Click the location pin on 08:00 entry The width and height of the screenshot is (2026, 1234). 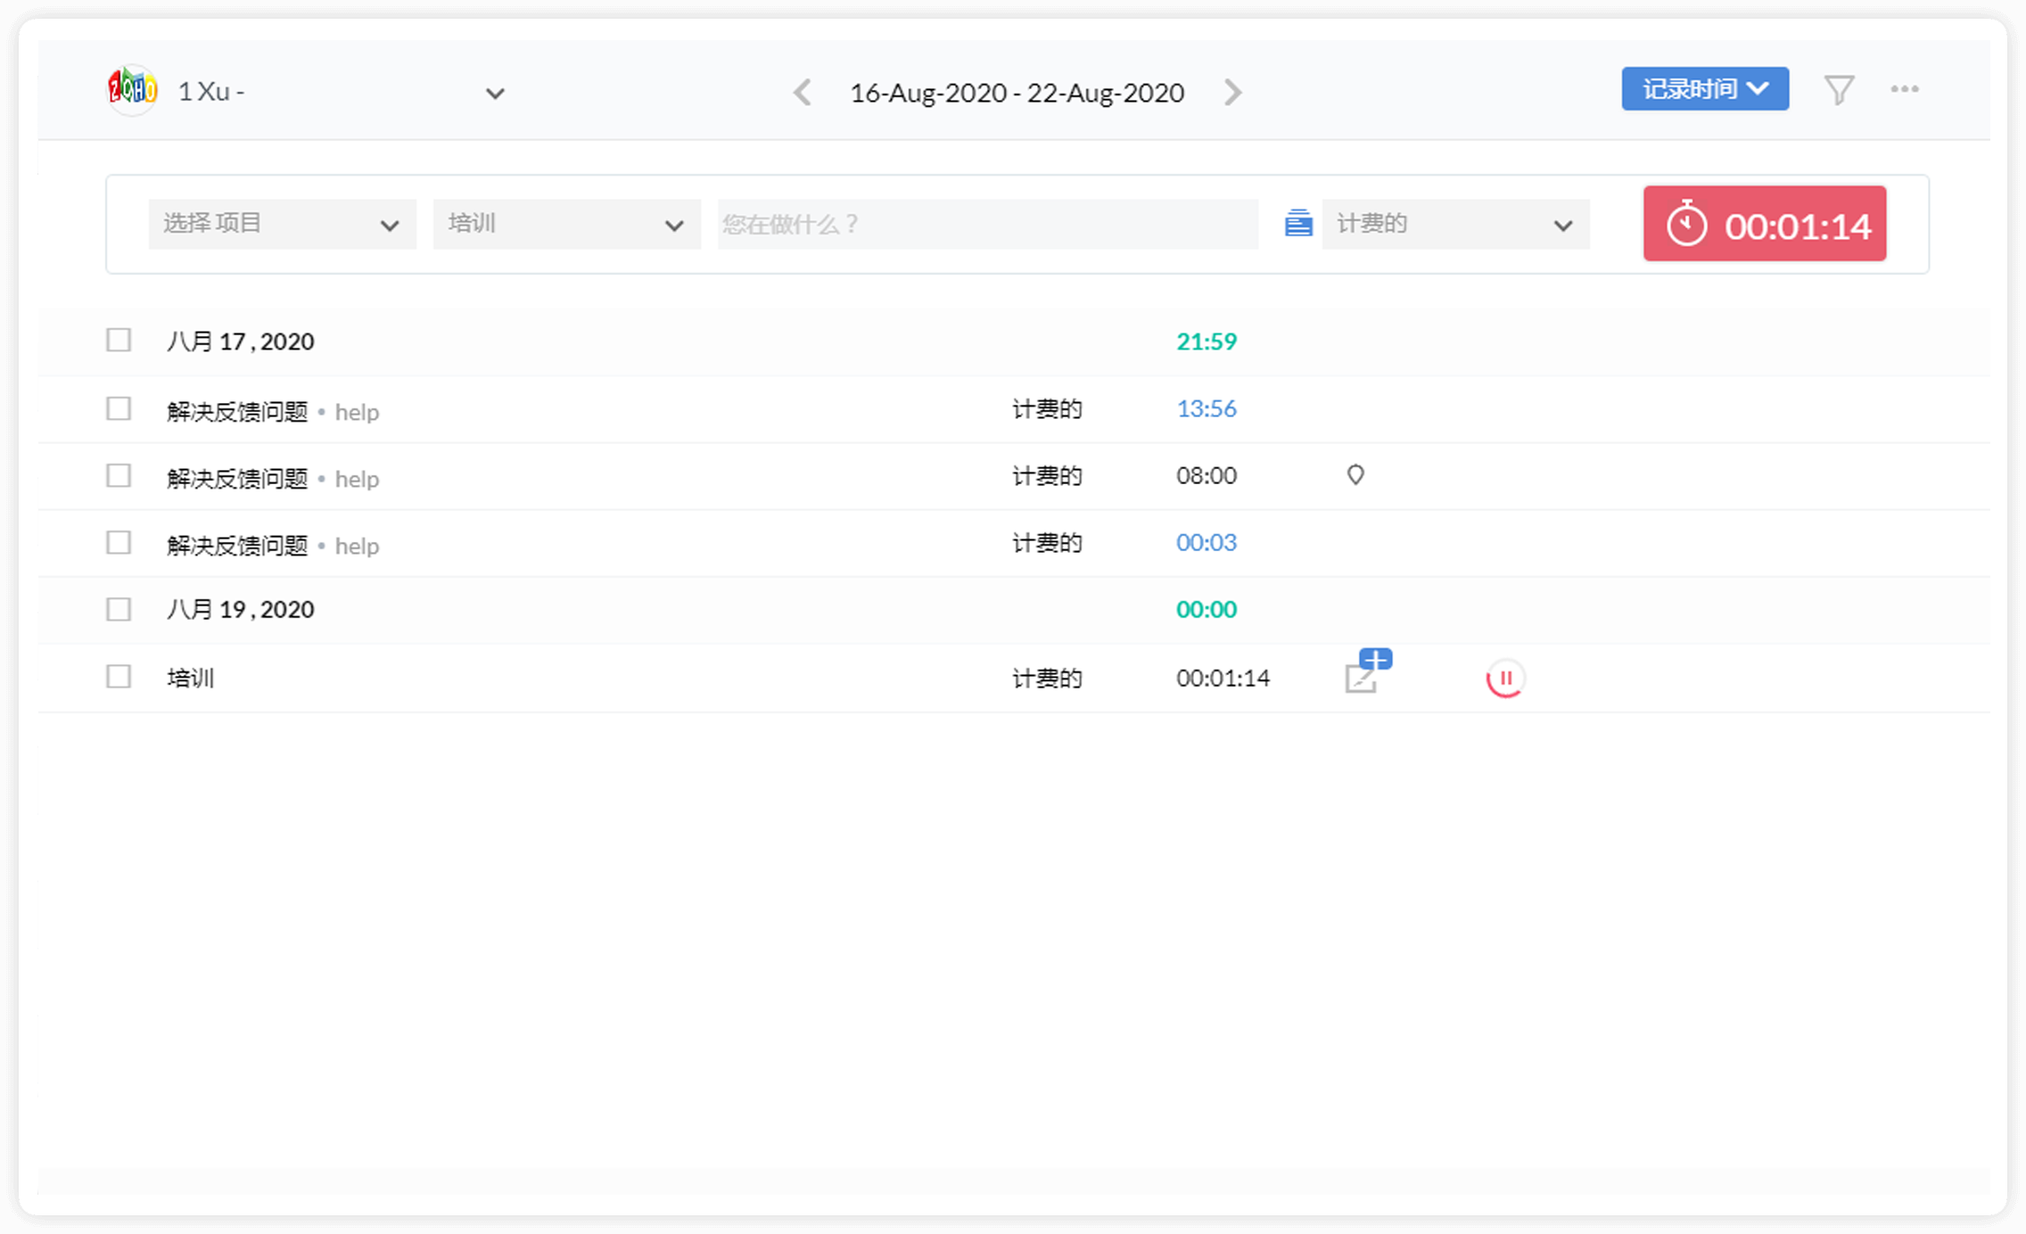coord(1355,475)
